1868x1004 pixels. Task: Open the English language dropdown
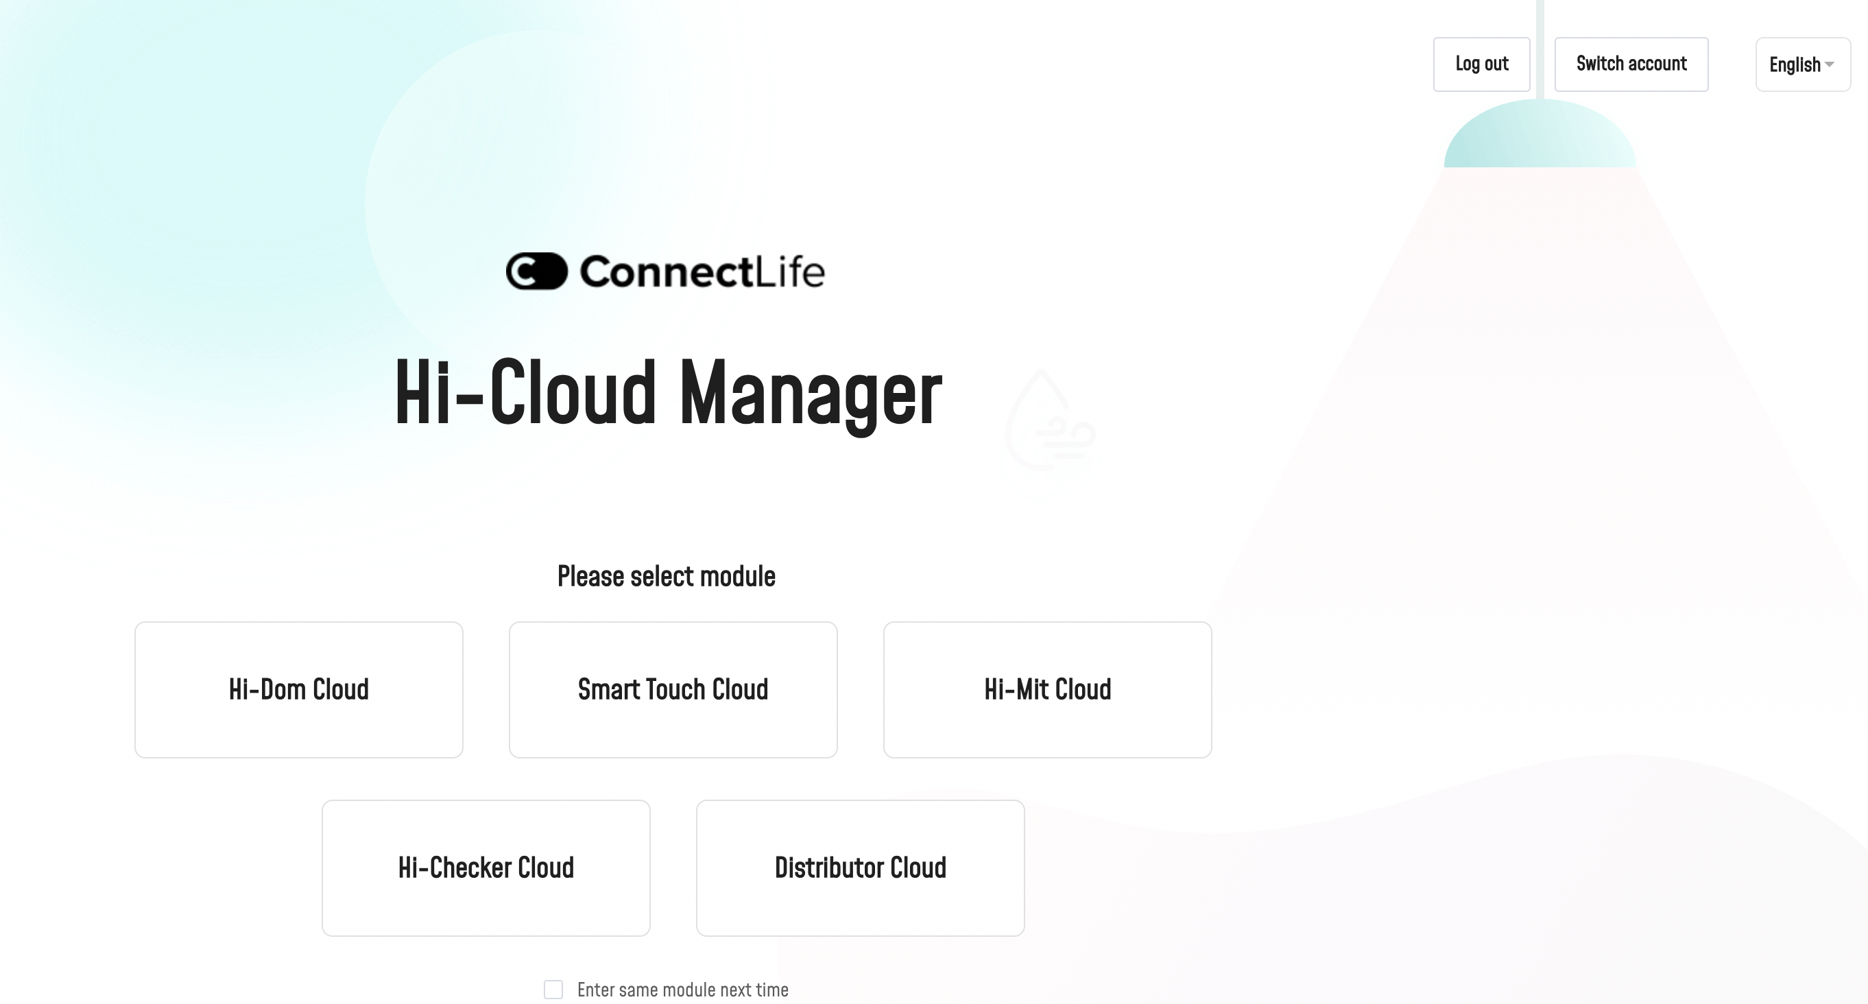coord(1803,64)
